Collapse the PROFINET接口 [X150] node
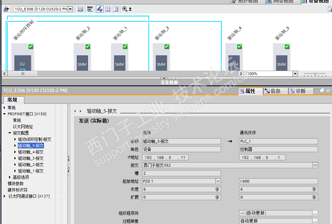Screen dimensions: 332x224 coord(4,114)
